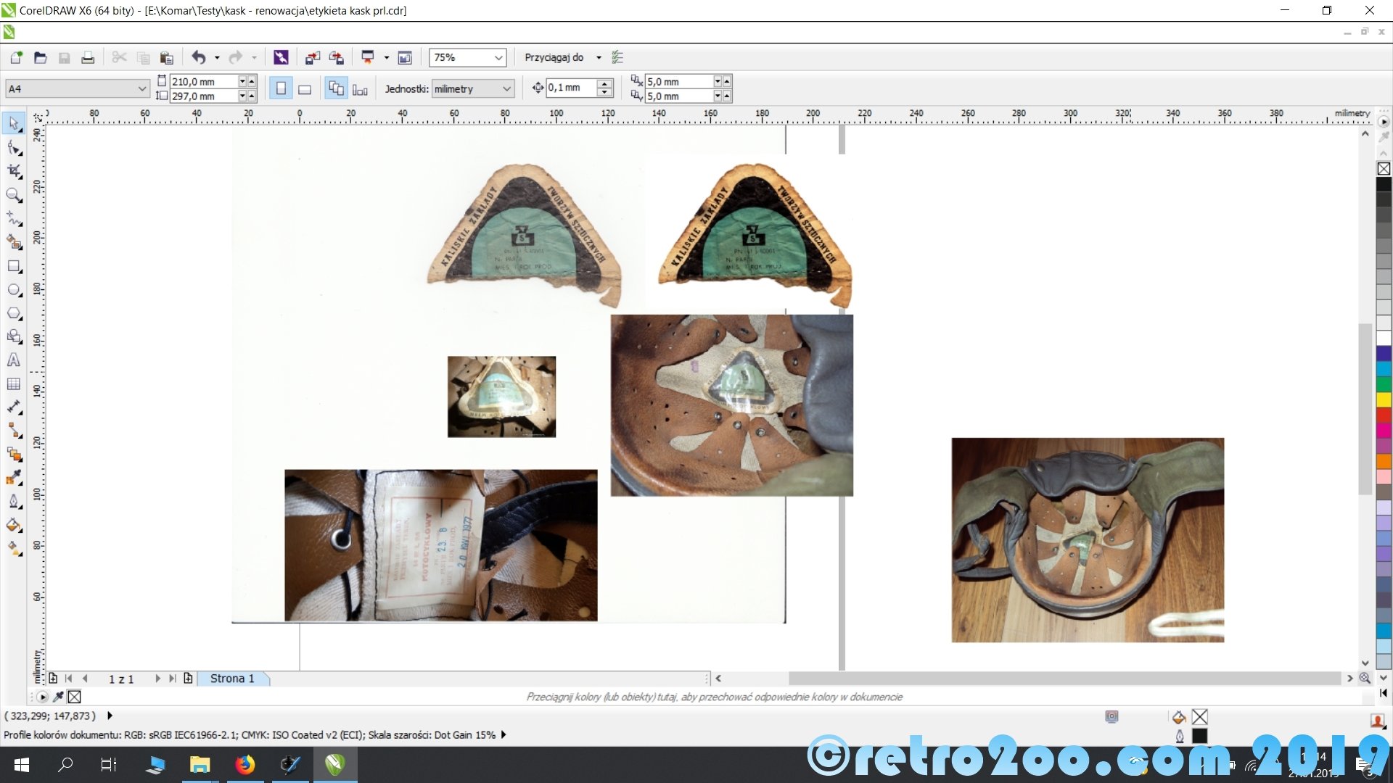1393x783 pixels.
Task: Select the Zoom tool in toolbox
Action: click(14, 195)
